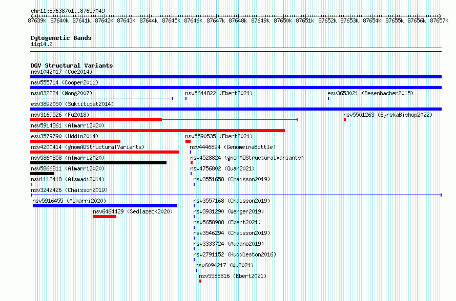Click the blue bar under nsv1042017
The height and width of the screenshot is (301, 456).
[x=236, y=77]
